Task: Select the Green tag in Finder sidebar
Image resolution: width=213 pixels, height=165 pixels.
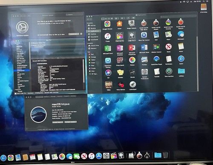Action: point(93,63)
